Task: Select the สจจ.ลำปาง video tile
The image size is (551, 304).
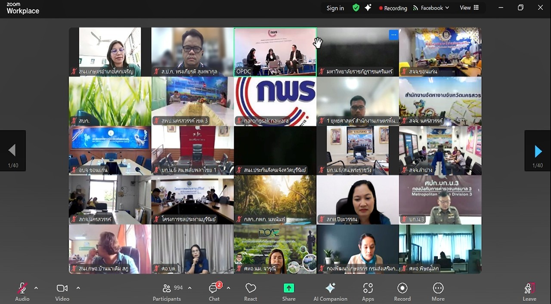Action: point(440,151)
